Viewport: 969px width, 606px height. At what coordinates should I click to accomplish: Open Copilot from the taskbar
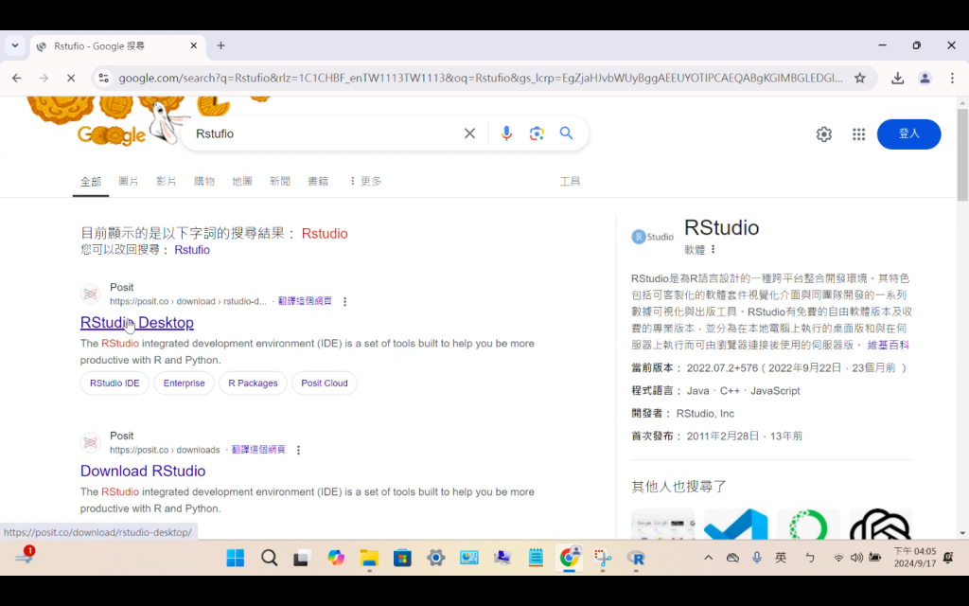tap(336, 558)
